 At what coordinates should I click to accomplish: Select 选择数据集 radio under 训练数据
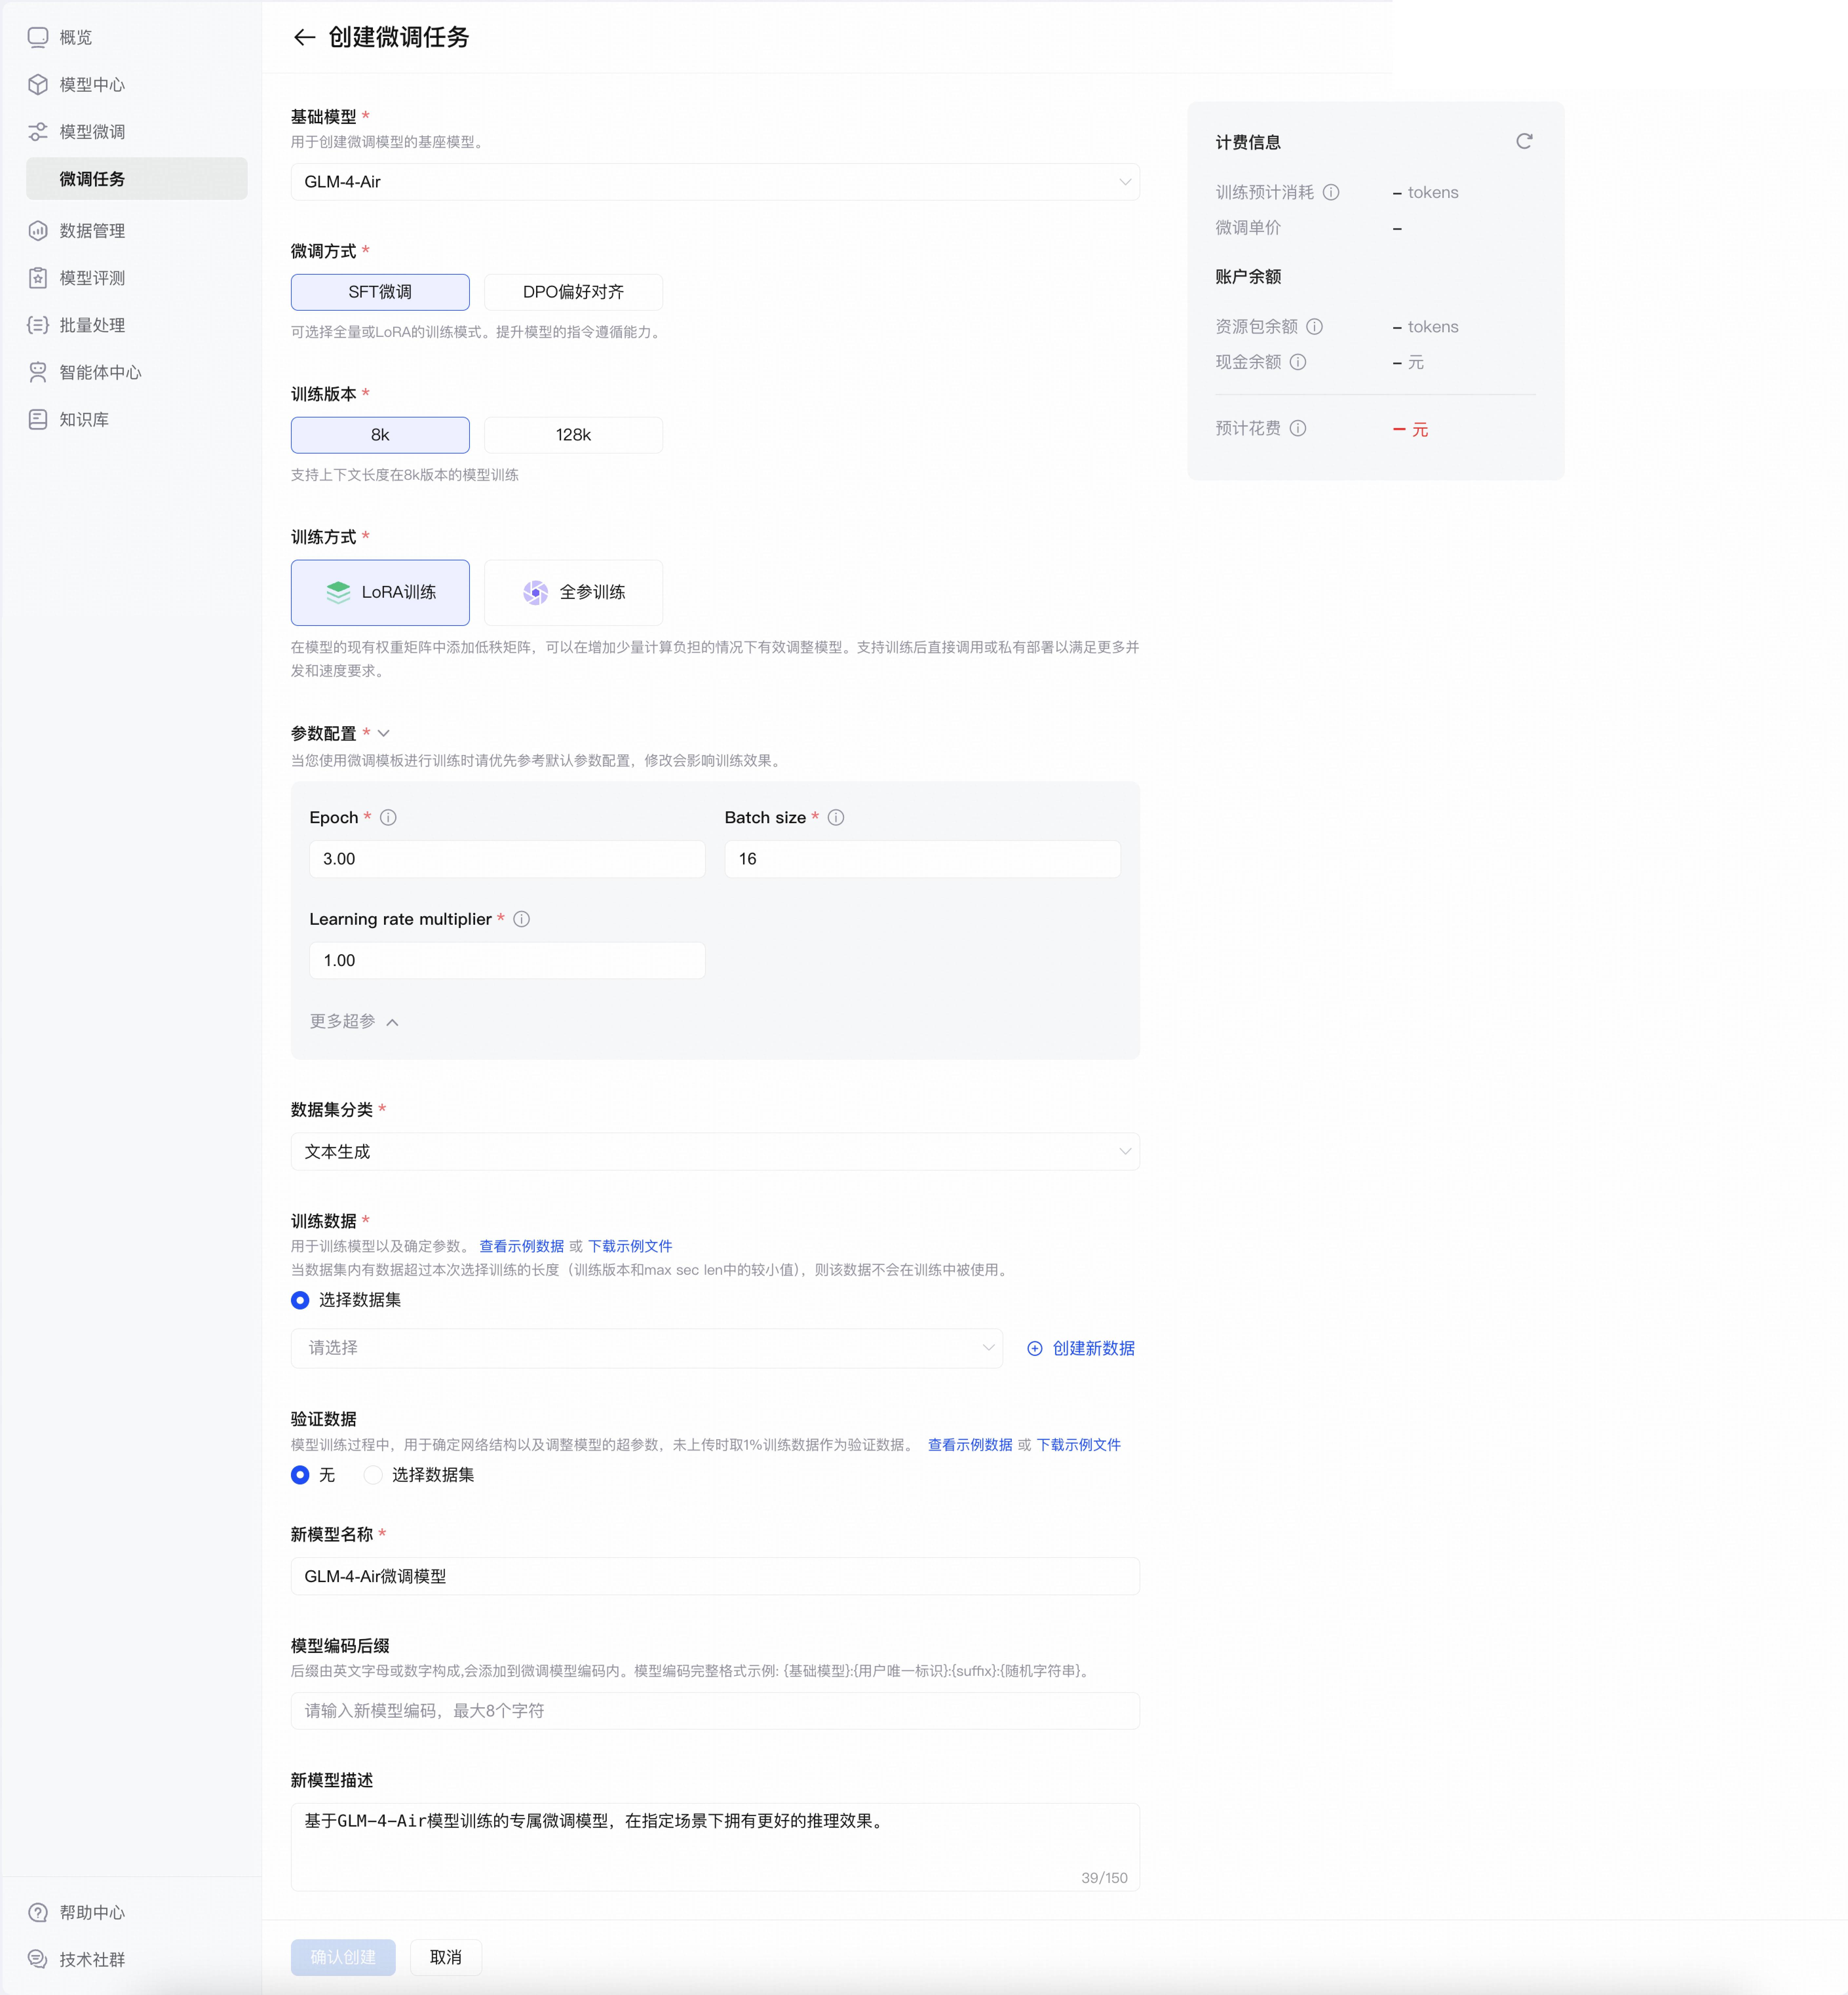point(300,1300)
